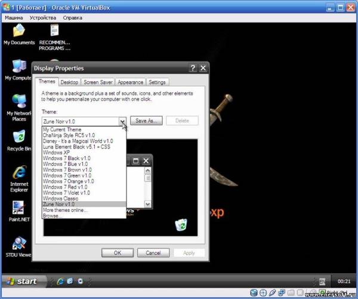Select highlighted Zune Noir v1.0 list entry
358x299 pixels.
coord(84,204)
